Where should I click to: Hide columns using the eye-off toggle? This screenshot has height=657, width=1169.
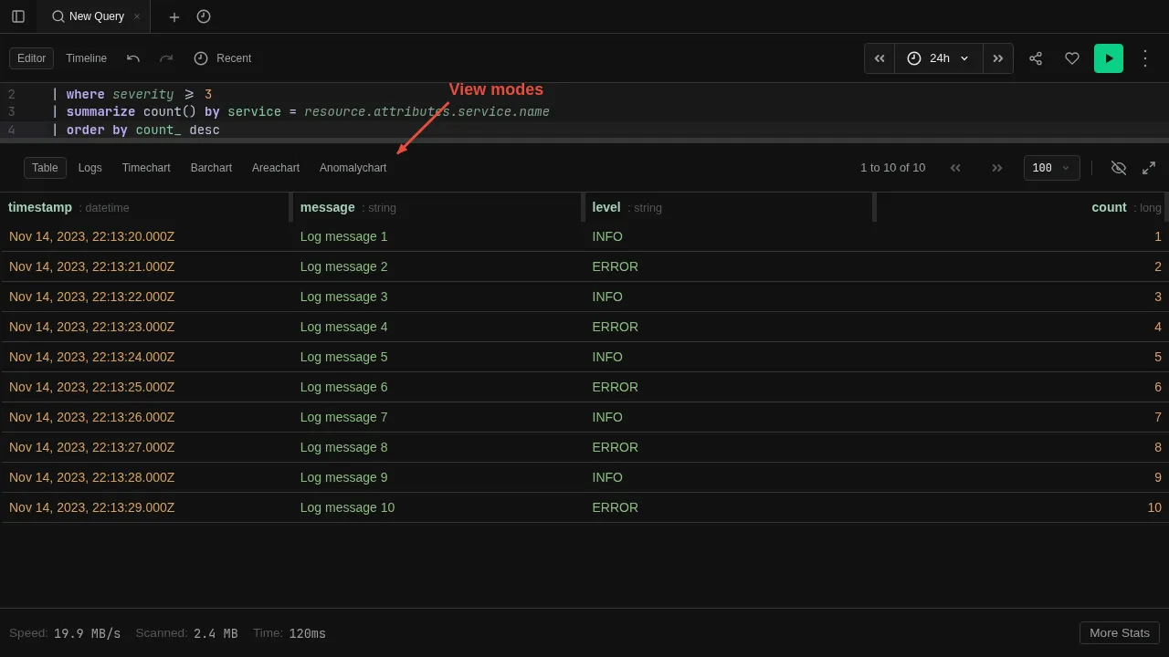coord(1119,167)
